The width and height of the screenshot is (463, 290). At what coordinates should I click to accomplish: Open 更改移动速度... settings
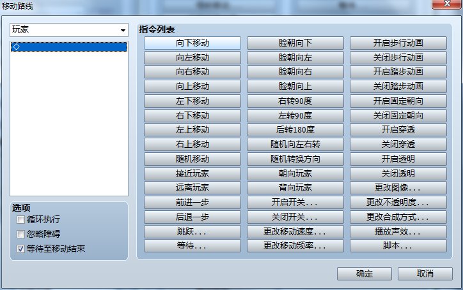tap(295, 231)
